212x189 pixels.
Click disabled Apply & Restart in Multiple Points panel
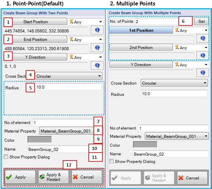pyautogui.click(x=159, y=178)
